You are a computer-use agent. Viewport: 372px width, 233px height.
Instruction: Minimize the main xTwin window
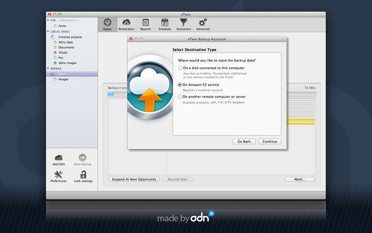tap(54, 14)
